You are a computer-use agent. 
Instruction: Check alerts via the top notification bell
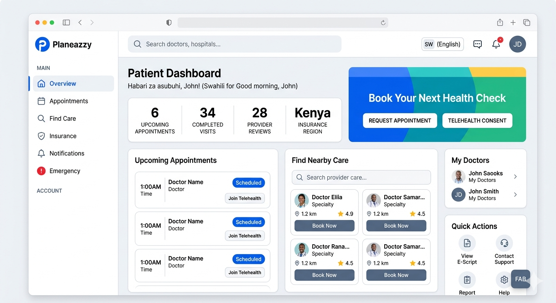click(496, 44)
